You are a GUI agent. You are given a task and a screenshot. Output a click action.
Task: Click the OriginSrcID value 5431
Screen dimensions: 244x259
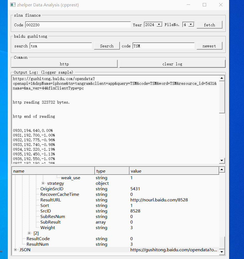pos(135,189)
